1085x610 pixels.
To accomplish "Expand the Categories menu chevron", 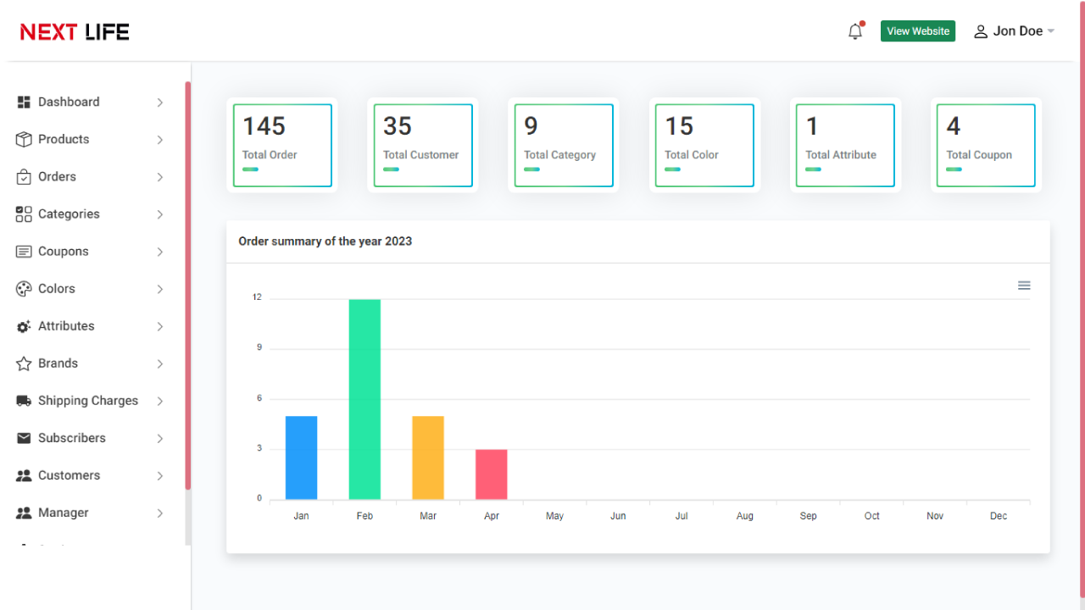I will click(x=159, y=214).
